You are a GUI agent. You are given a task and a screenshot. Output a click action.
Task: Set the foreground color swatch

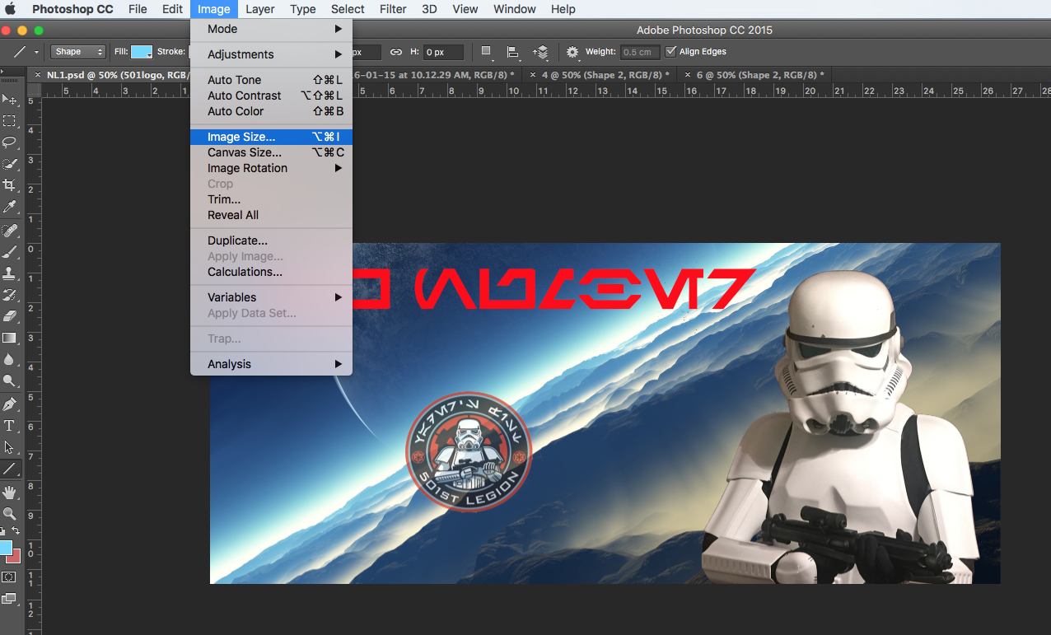5,548
